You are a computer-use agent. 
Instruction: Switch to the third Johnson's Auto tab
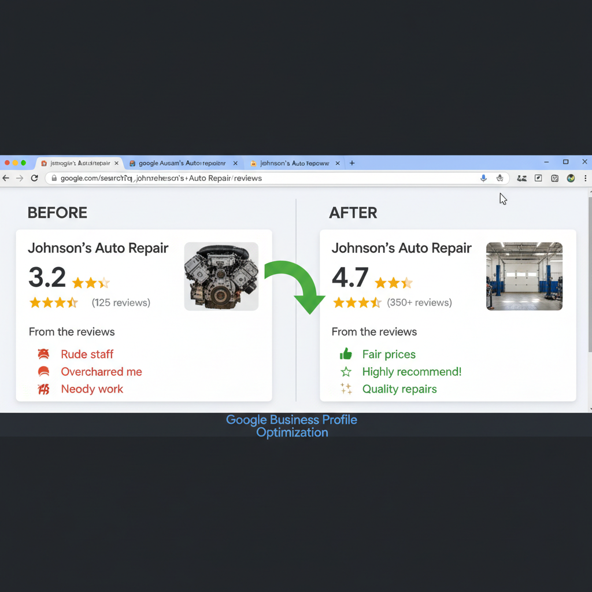click(x=294, y=163)
